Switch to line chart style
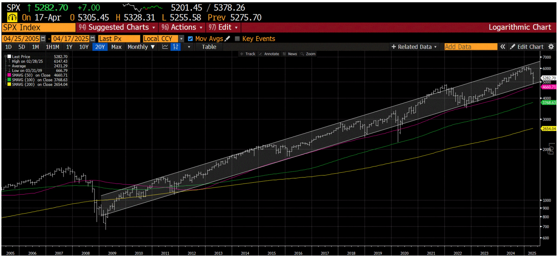Viewport: 559px width, 257px height. pyautogui.click(x=165, y=47)
